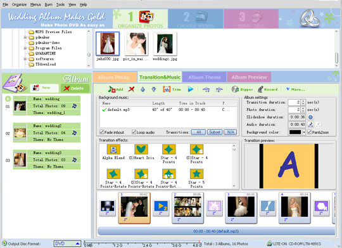
Task: Expand the softwares folder
Action: click(25, 59)
